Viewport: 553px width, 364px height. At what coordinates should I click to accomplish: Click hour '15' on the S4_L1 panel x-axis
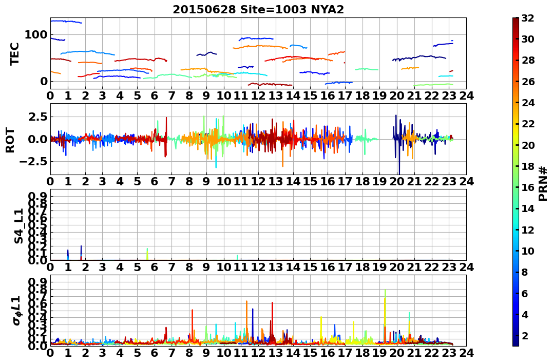(x=310, y=267)
